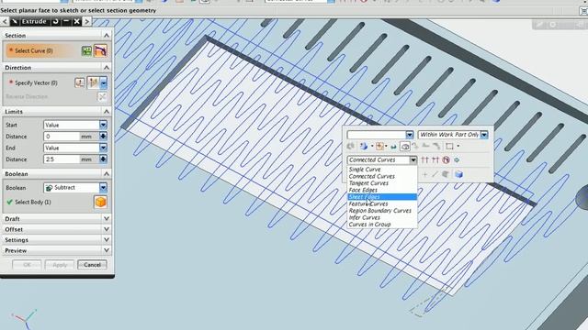Click the diagonal line snap icon in floating toolbar
The width and height of the screenshot is (588, 330).
pos(435,174)
